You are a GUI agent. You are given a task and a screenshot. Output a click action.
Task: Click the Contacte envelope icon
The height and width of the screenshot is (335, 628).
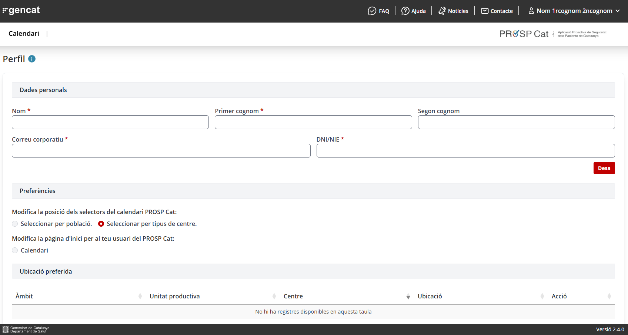click(x=485, y=11)
